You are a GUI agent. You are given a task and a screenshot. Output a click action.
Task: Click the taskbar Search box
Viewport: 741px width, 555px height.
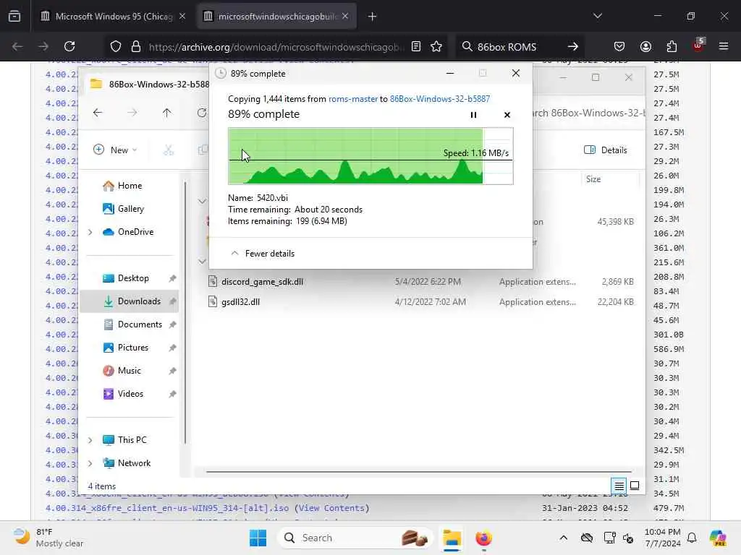tap(355, 538)
